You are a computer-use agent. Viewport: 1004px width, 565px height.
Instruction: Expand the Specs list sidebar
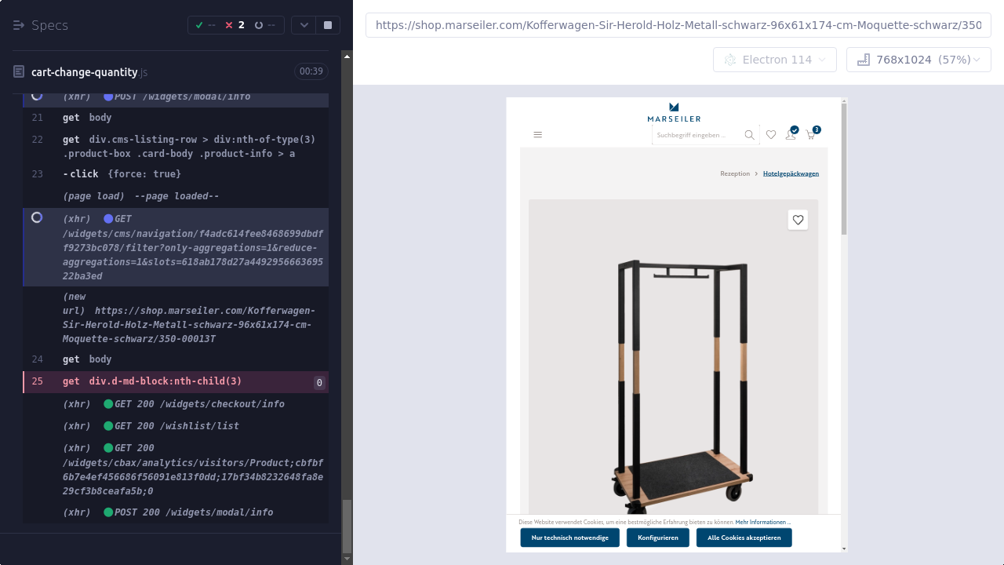[20, 25]
